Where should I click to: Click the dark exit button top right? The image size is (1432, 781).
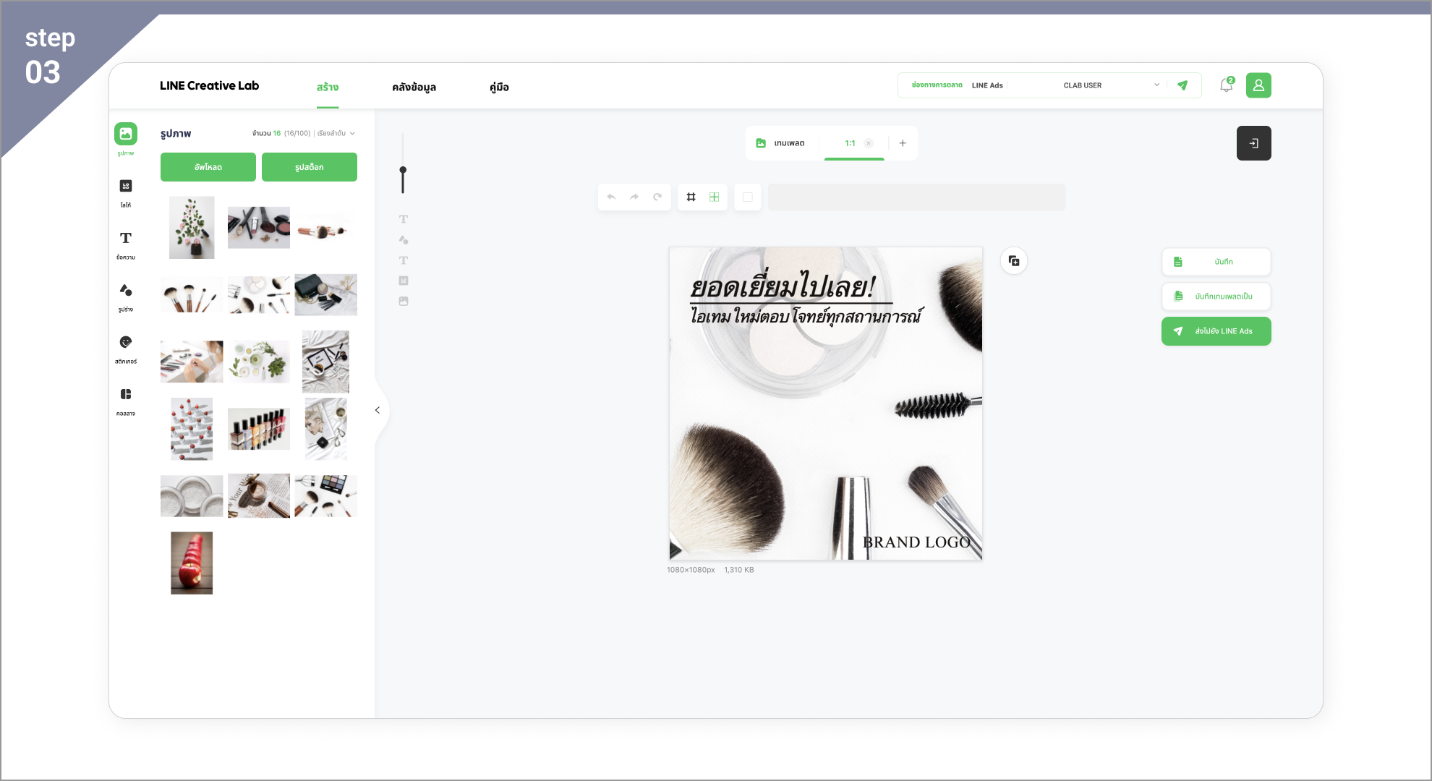1253,143
